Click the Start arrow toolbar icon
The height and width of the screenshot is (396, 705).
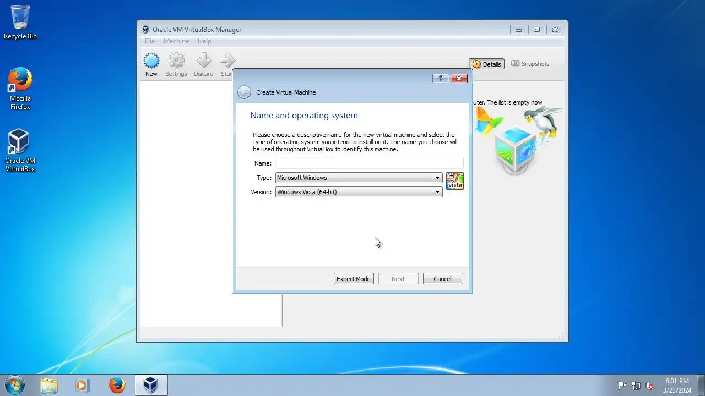(x=227, y=61)
